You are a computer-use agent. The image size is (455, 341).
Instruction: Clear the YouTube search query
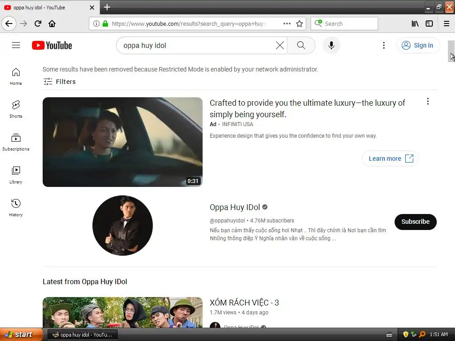280,45
